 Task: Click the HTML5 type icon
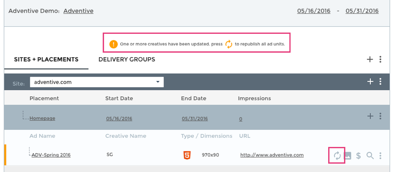[187, 155]
